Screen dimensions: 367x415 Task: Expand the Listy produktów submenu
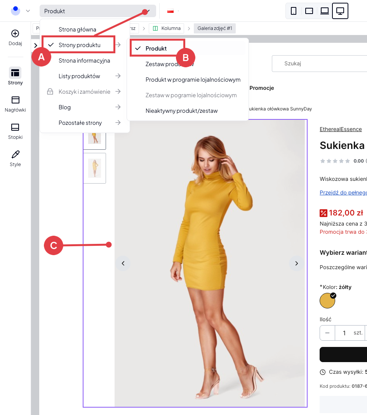pos(117,76)
